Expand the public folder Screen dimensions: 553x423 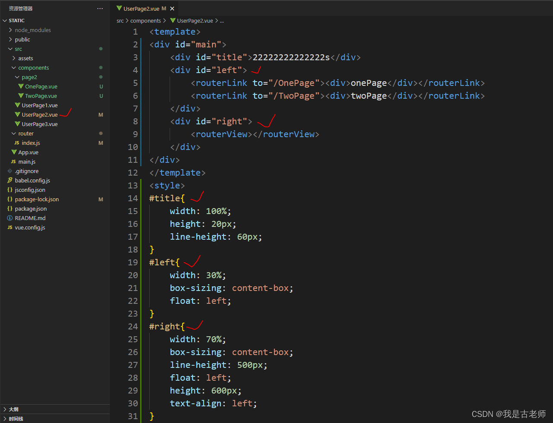click(x=22, y=39)
